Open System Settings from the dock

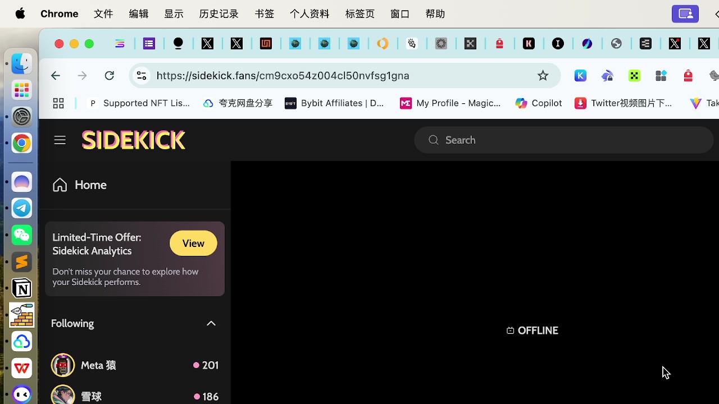tap(22, 117)
